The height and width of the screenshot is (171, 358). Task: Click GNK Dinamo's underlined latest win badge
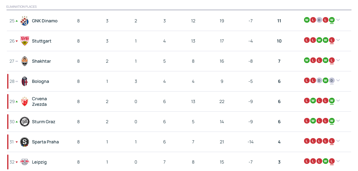pos(332,20)
